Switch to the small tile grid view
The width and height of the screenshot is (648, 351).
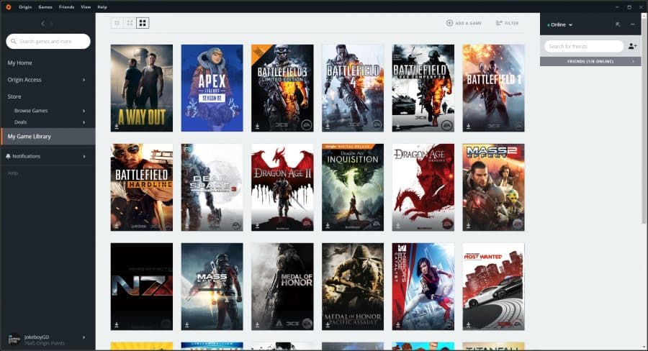pyautogui.click(x=117, y=23)
